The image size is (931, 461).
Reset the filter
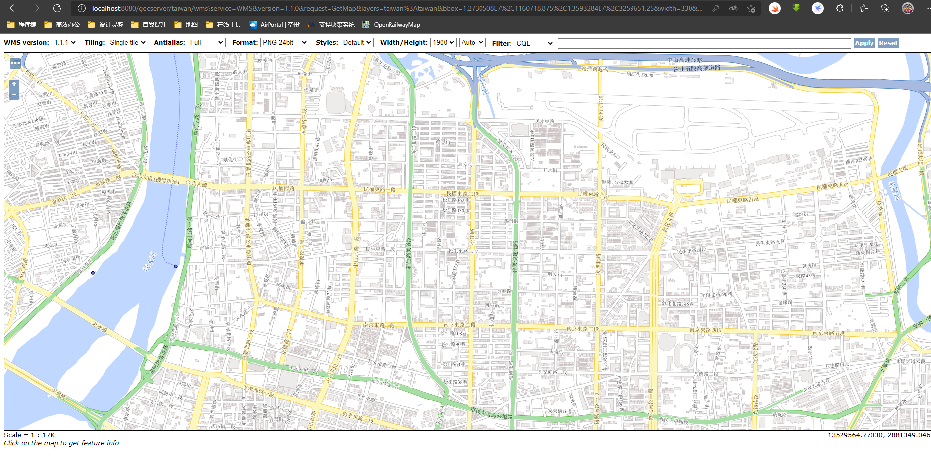click(888, 43)
